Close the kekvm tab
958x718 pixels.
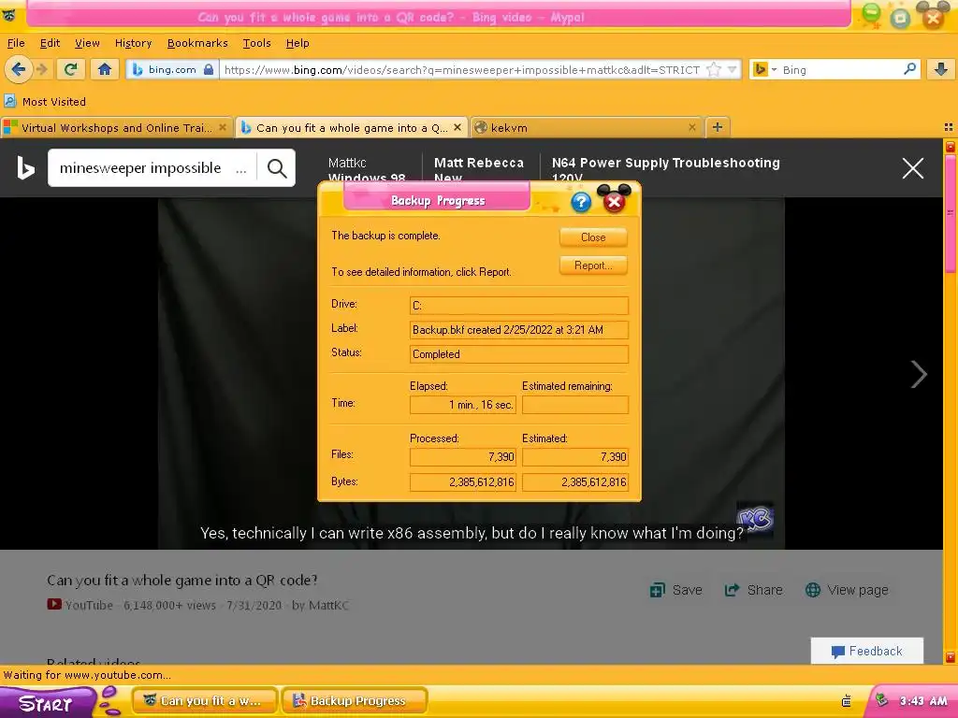(691, 127)
